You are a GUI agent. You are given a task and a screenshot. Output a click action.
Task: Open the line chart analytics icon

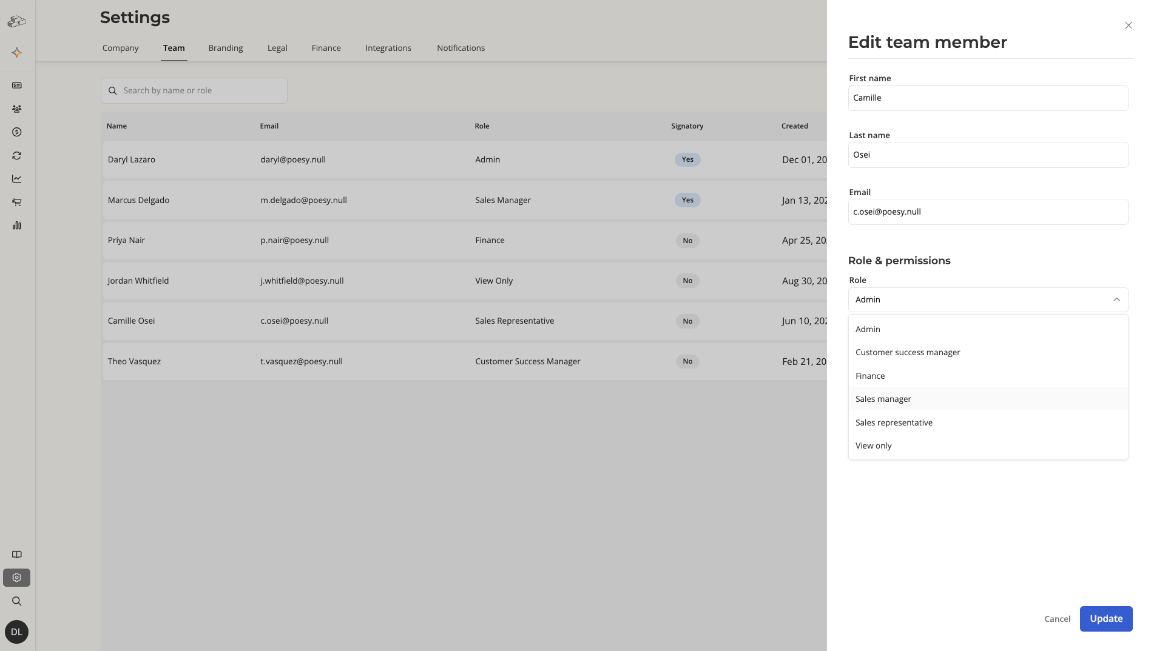click(x=17, y=179)
